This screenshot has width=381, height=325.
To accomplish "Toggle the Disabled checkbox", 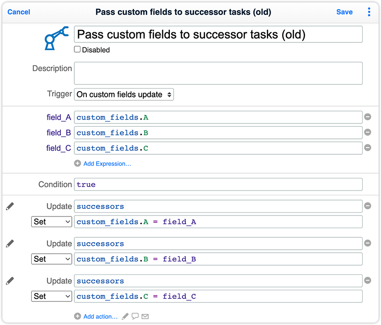I will point(77,49).
